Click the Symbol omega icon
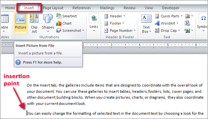This screenshot has height=119, width=208. pyautogui.click(x=203, y=18)
